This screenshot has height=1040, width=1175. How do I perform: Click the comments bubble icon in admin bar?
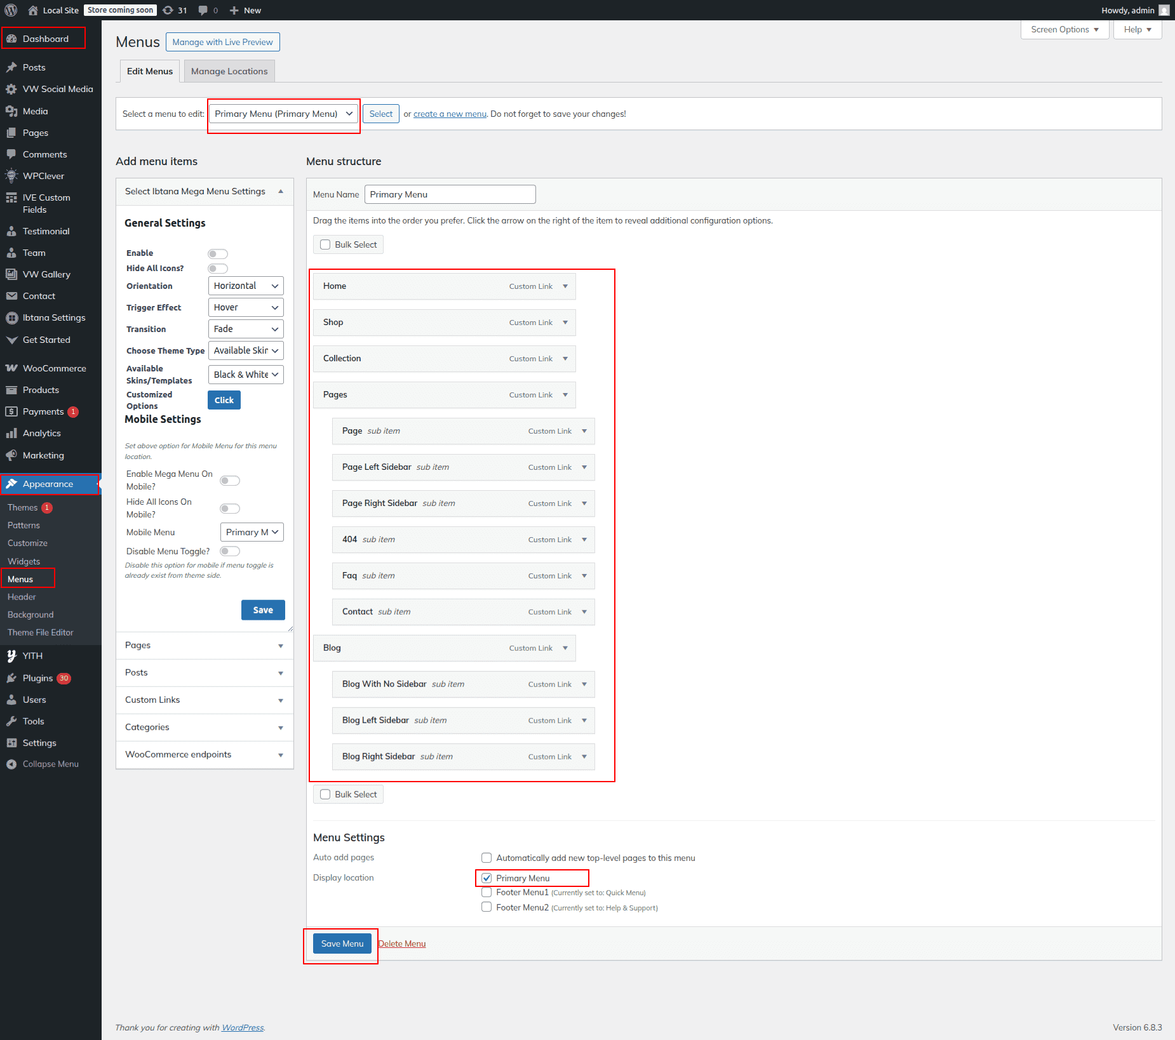coord(203,10)
